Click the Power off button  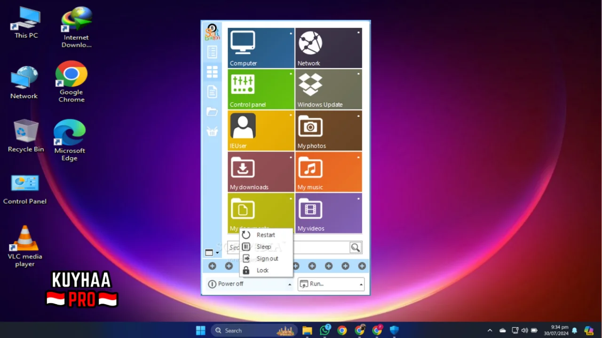point(246,284)
